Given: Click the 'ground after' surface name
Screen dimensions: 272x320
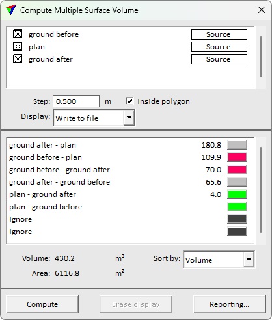Looking at the screenshot, I should click(51, 59).
